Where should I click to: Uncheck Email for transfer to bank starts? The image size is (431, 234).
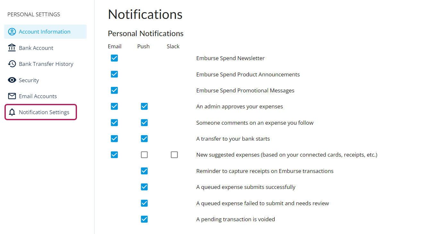(114, 138)
